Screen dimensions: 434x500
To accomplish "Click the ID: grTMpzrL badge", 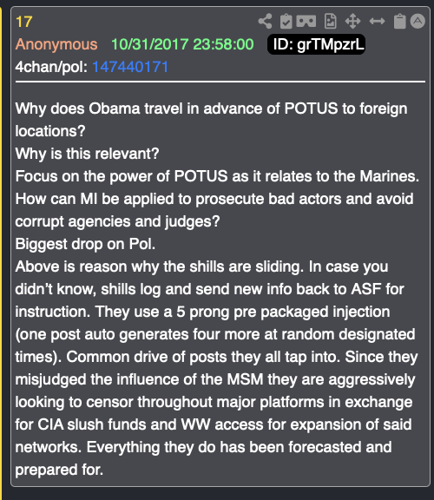I will click(316, 44).
